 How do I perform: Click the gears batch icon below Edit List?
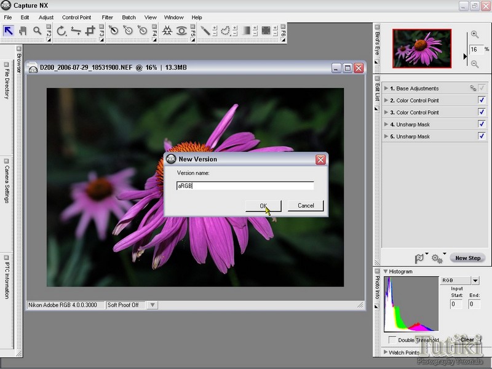[437, 258]
